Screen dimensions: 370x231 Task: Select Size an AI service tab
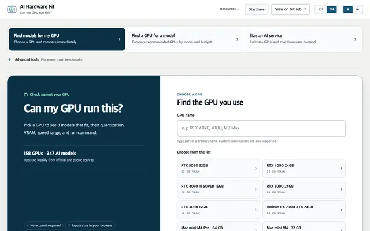click(x=303, y=39)
